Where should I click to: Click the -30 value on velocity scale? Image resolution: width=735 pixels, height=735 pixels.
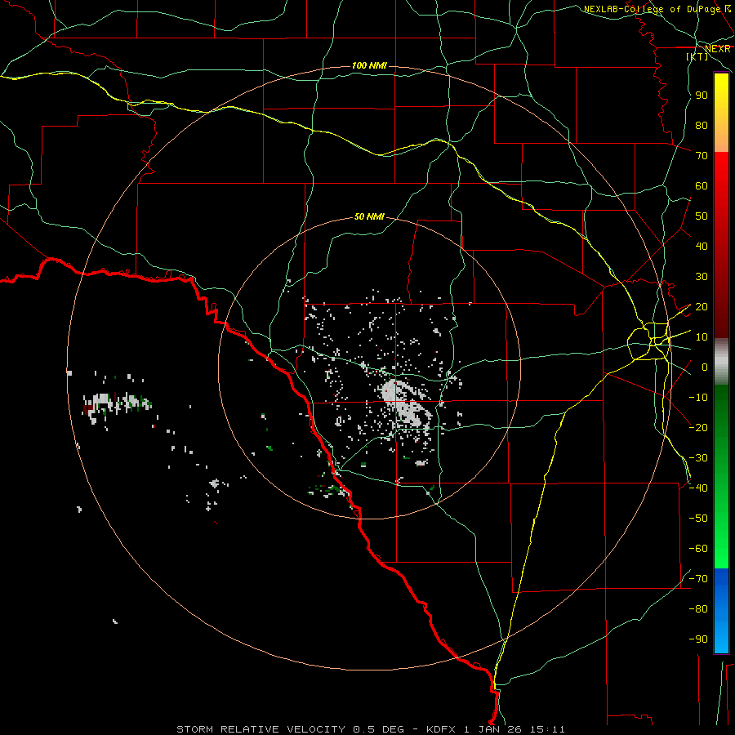click(x=698, y=458)
